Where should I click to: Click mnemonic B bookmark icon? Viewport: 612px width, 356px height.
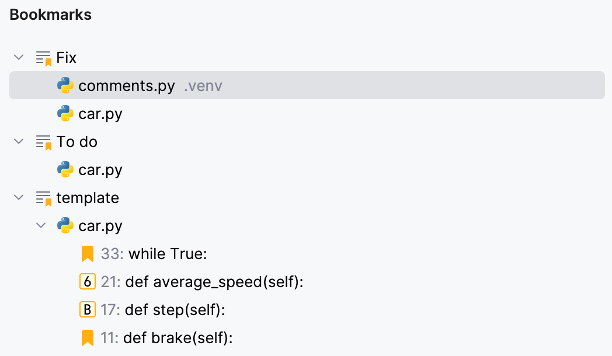coord(87,310)
